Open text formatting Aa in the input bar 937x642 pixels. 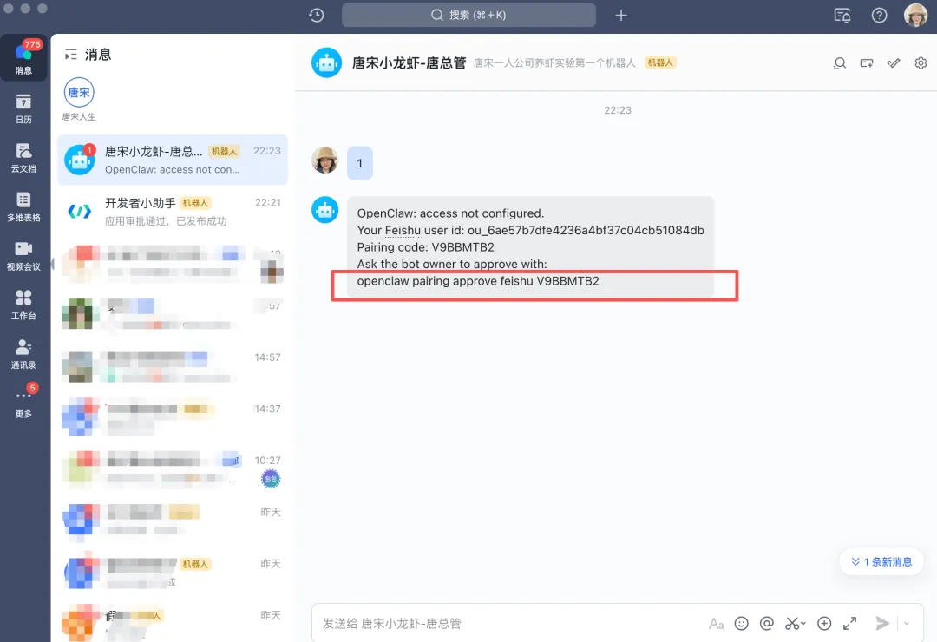(x=716, y=624)
